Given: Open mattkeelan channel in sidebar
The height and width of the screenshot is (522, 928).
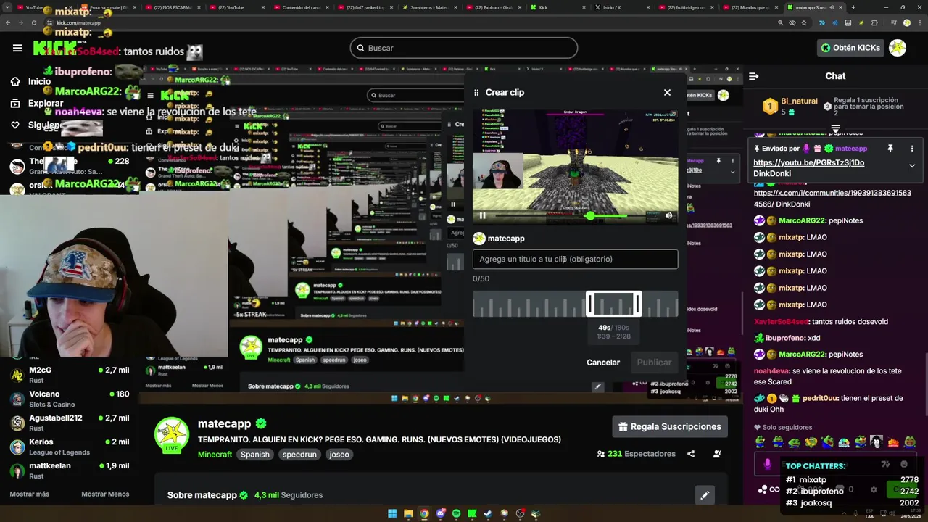Looking at the screenshot, I should coord(70,471).
